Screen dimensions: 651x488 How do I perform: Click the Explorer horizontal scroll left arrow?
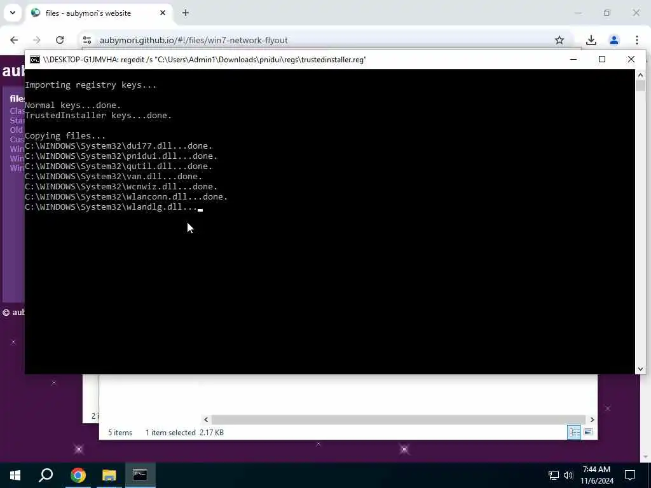(206, 419)
